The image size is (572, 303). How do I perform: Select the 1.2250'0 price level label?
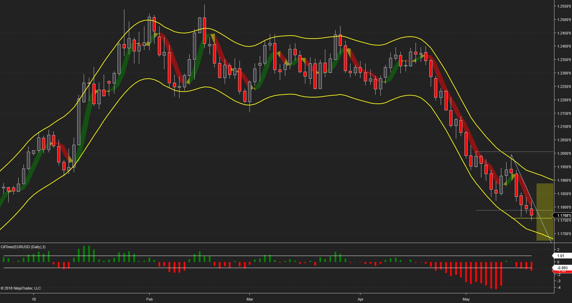pyautogui.click(x=564, y=87)
